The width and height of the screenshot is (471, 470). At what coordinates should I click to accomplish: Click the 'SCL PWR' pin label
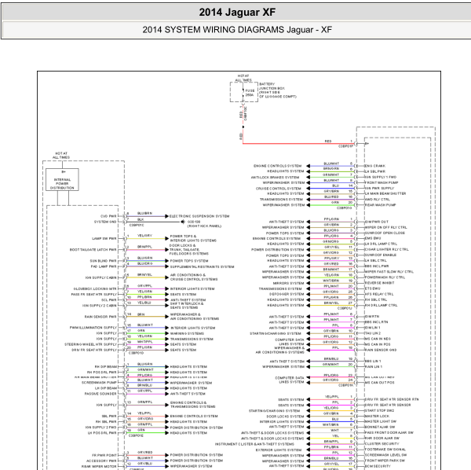point(109,299)
